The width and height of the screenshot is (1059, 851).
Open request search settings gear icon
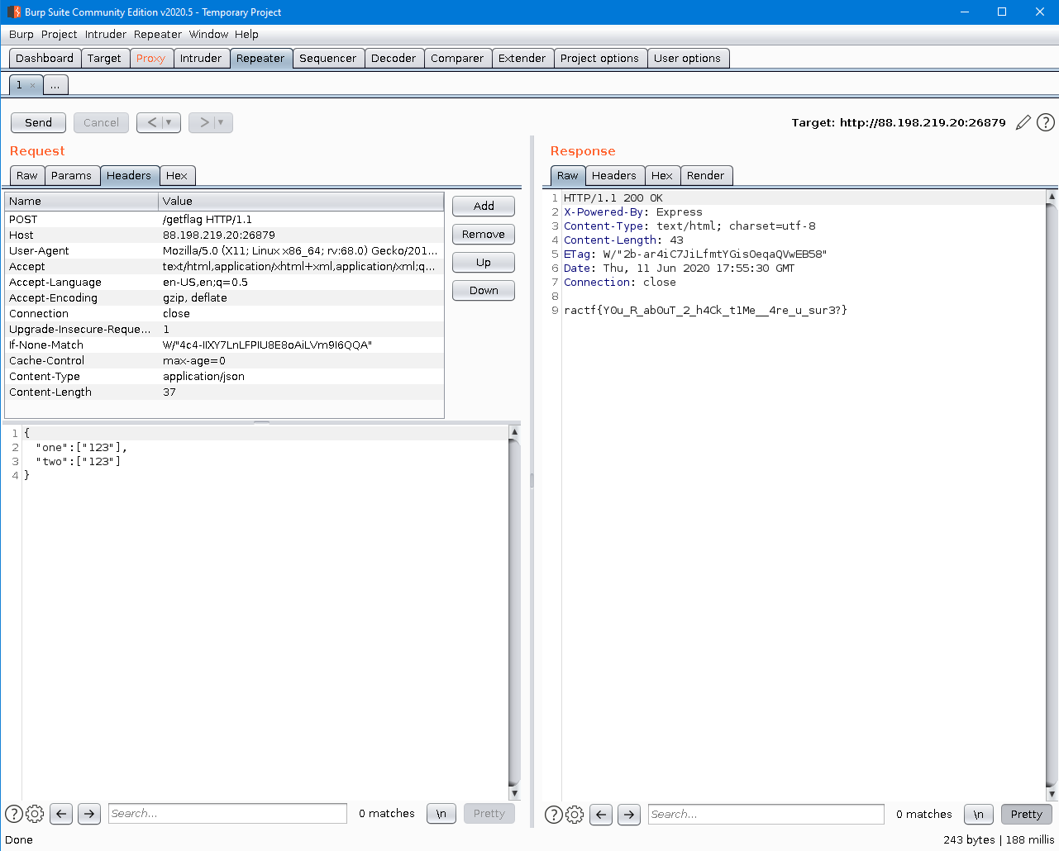(x=35, y=814)
